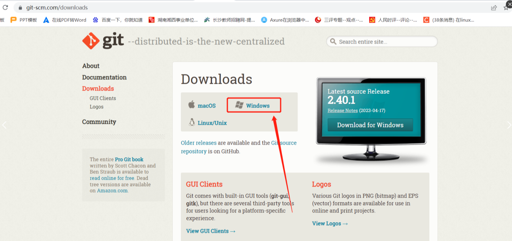
Task: Reload the page with the refresh icon
Action: (5, 7)
